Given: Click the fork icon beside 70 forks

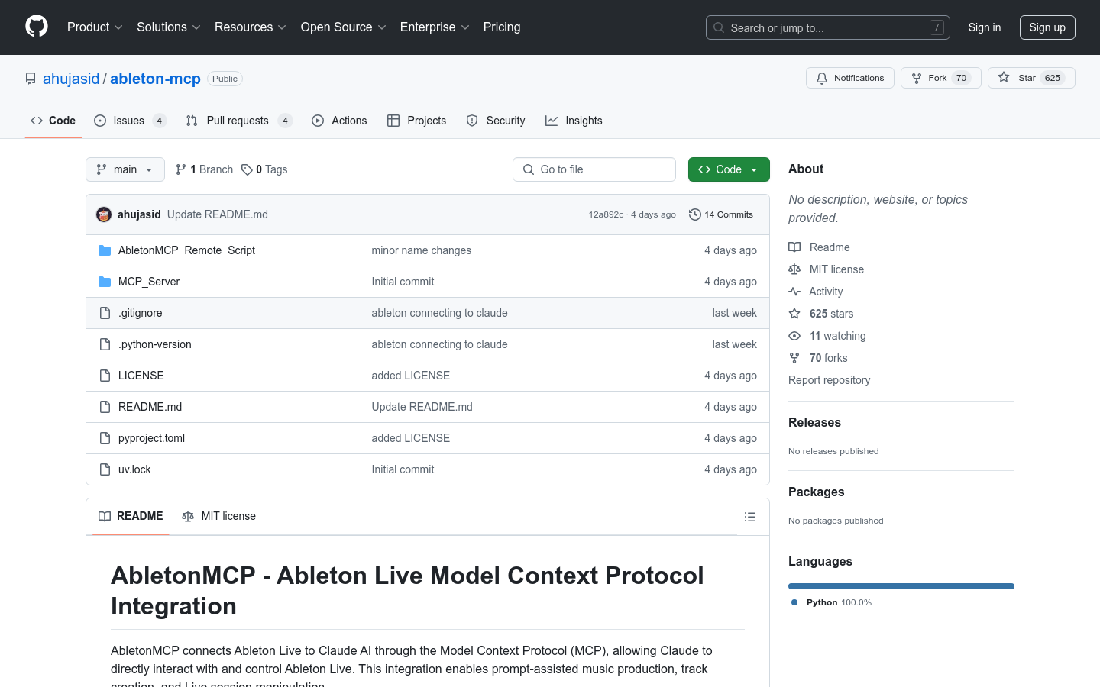Looking at the screenshot, I should pos(794,358).
